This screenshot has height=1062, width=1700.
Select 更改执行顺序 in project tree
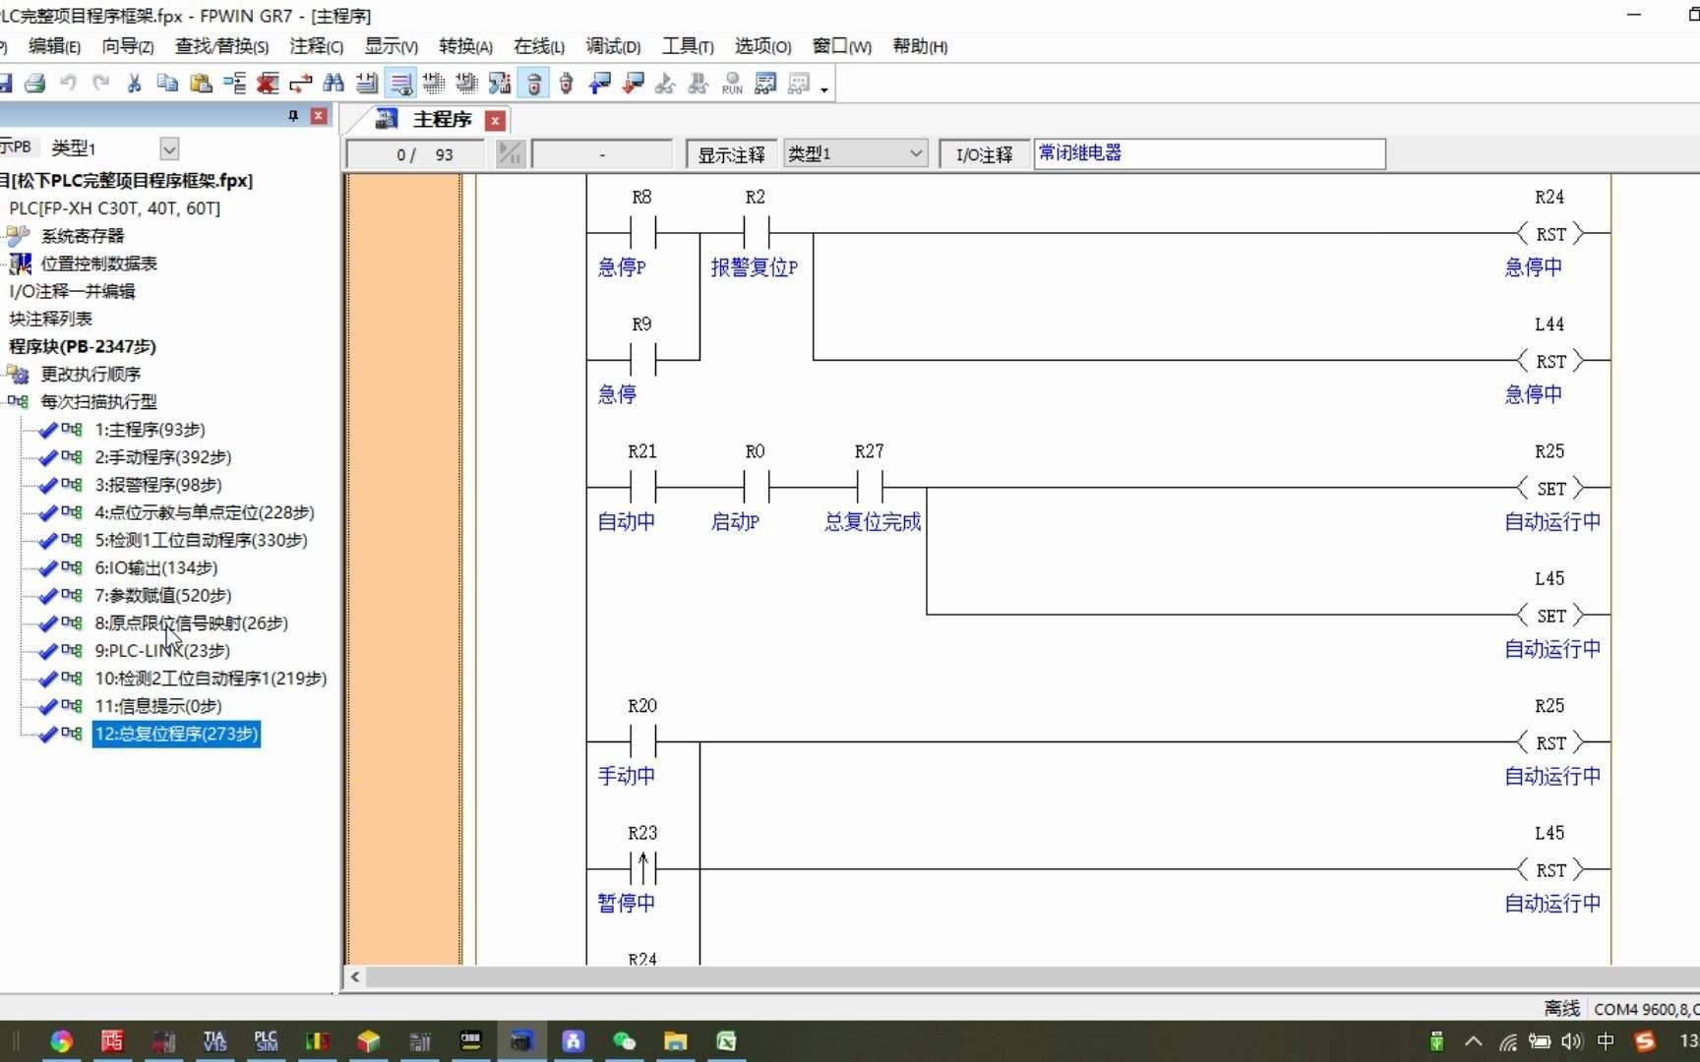pyautogui.click(x=91, y=374)
